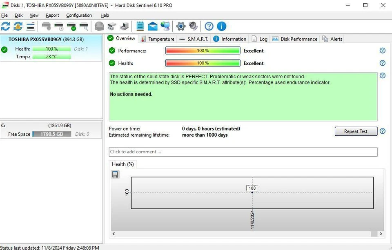Open network status icon in toolbar
The width and height of the screenshot is (392, 250).
pos(165,26)
